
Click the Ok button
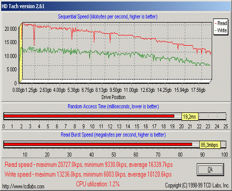[x=210, y=169]
